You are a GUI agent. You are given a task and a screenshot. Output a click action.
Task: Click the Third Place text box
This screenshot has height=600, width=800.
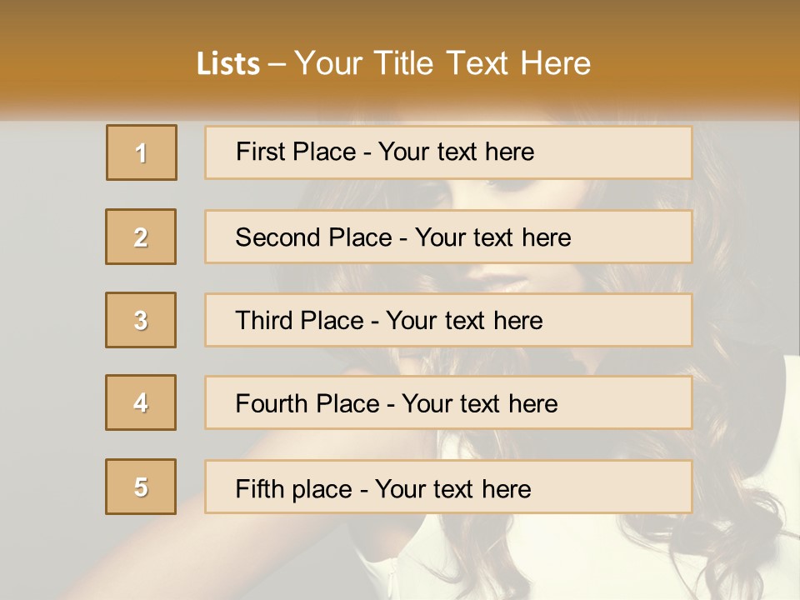pyautogui.click(x=448, y=320)
